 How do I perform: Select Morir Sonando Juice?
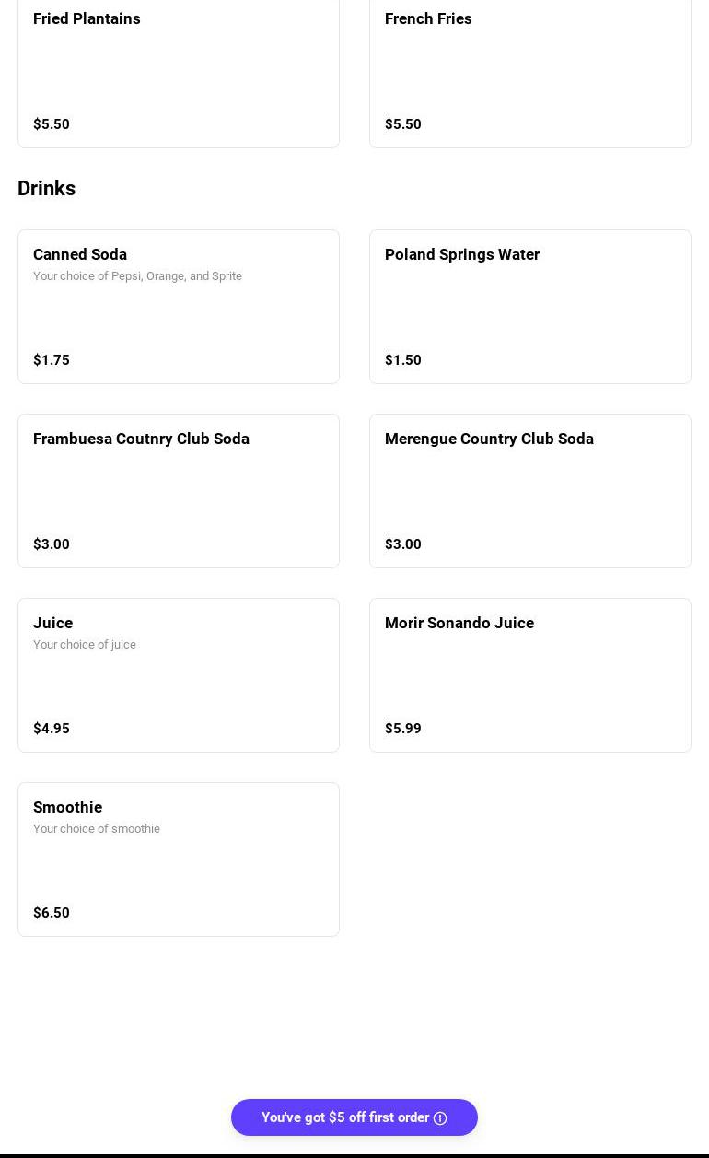point(530,675)
